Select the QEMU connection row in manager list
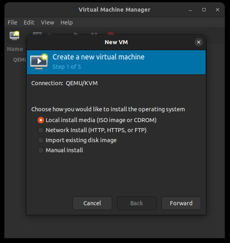Viewport: 230px width, 243px height. tap(20, 59)
